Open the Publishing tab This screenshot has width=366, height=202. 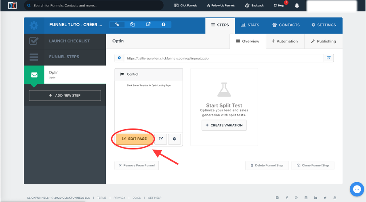(x=323, y=41)
